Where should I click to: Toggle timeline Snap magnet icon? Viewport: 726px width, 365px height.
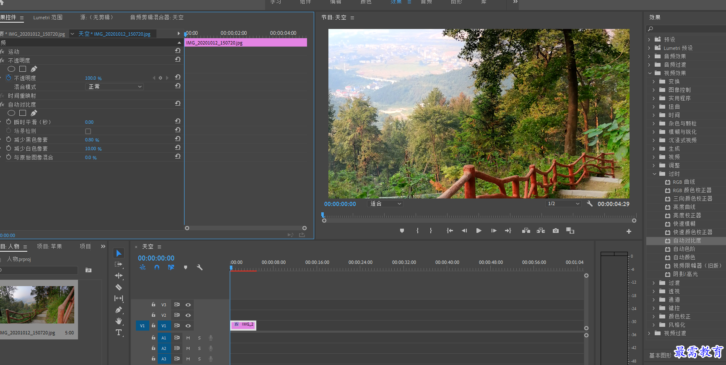click(156, 267)
